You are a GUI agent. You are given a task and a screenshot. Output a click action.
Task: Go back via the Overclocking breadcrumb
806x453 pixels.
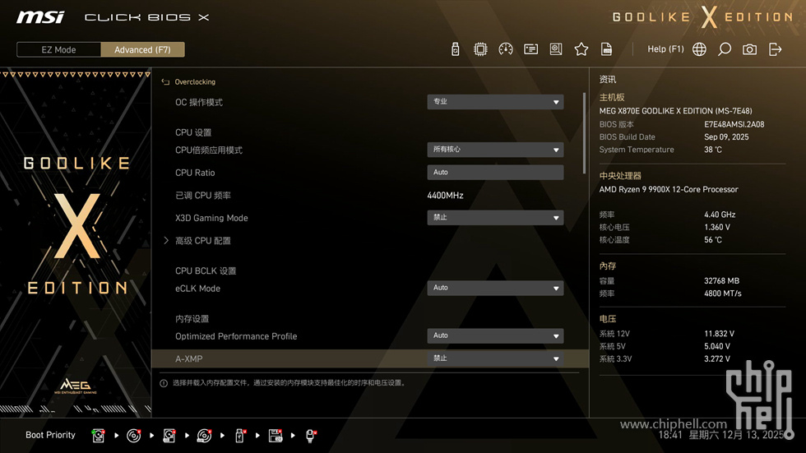(194, 82)
